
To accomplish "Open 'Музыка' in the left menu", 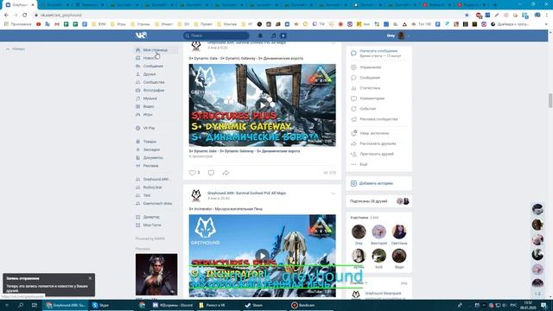I will click(x=149, y=98).
